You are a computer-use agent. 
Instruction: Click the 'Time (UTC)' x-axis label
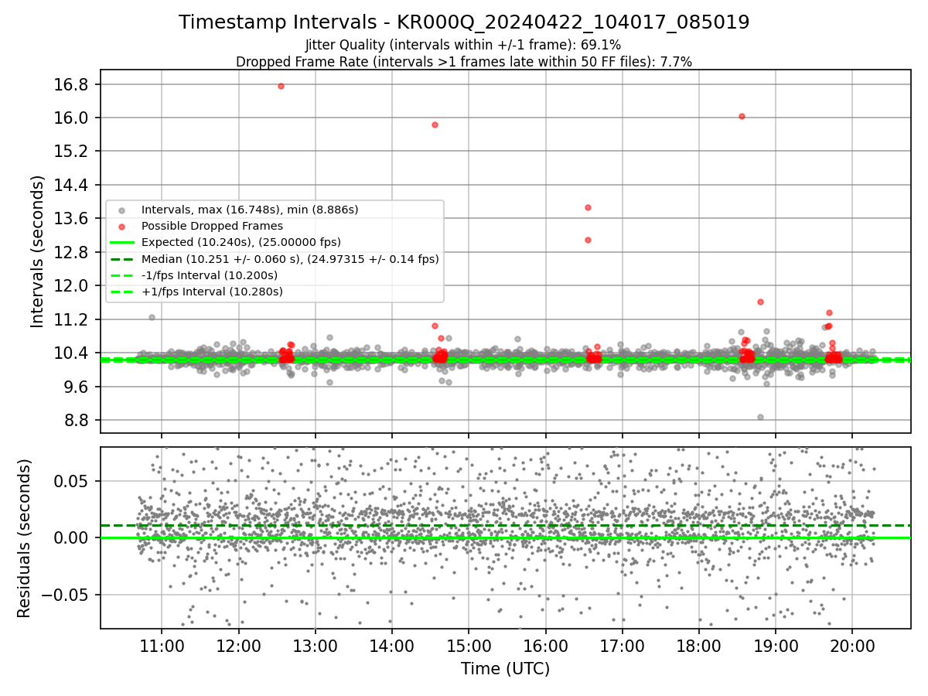tap(506, 669)
